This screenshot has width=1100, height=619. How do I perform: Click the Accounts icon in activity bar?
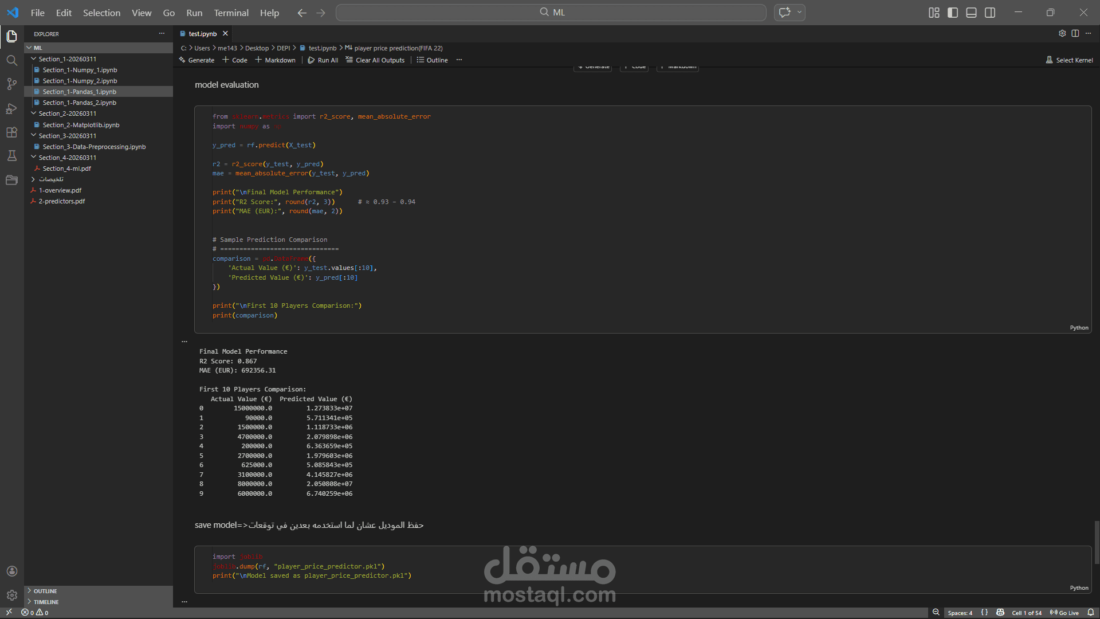pos(11,571)
